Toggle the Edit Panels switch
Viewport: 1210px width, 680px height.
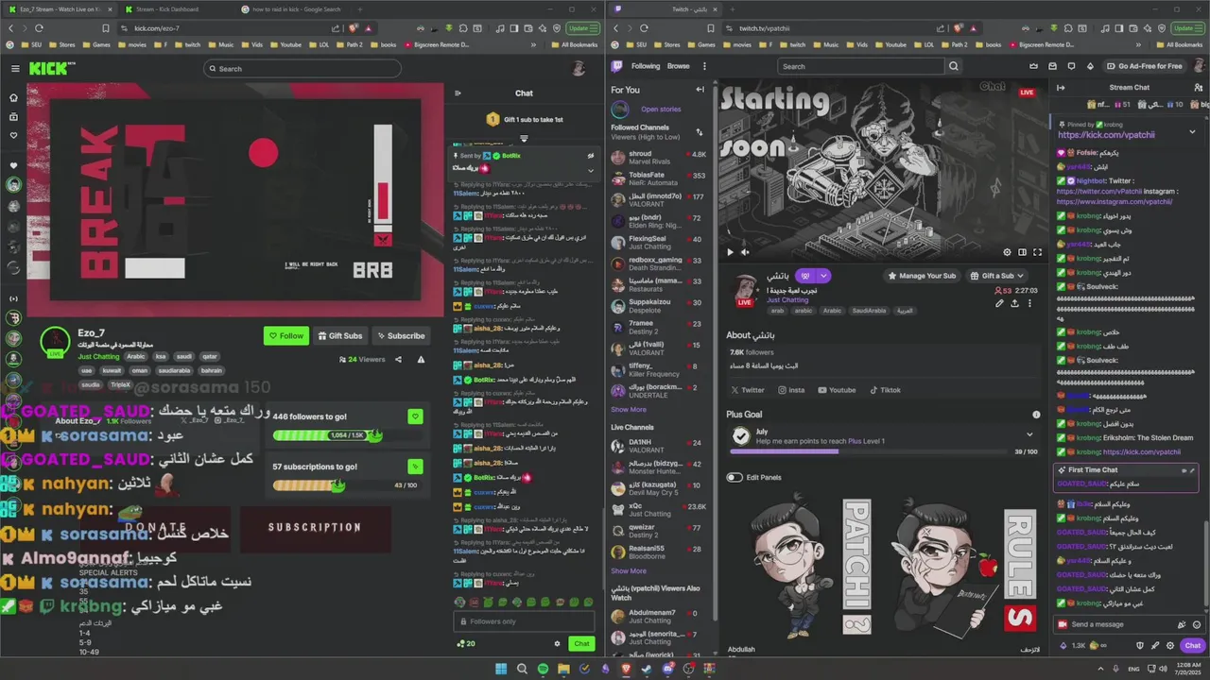[x=735, y=477]
